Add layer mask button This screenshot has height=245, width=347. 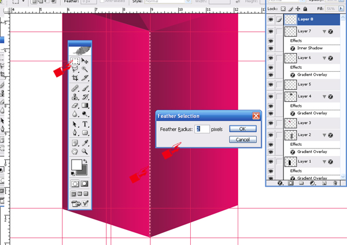coord(290,183)
